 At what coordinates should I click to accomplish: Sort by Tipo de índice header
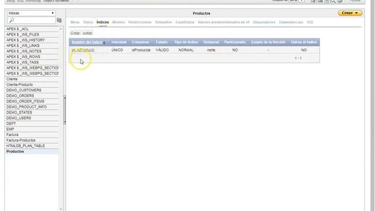(186, 42)
